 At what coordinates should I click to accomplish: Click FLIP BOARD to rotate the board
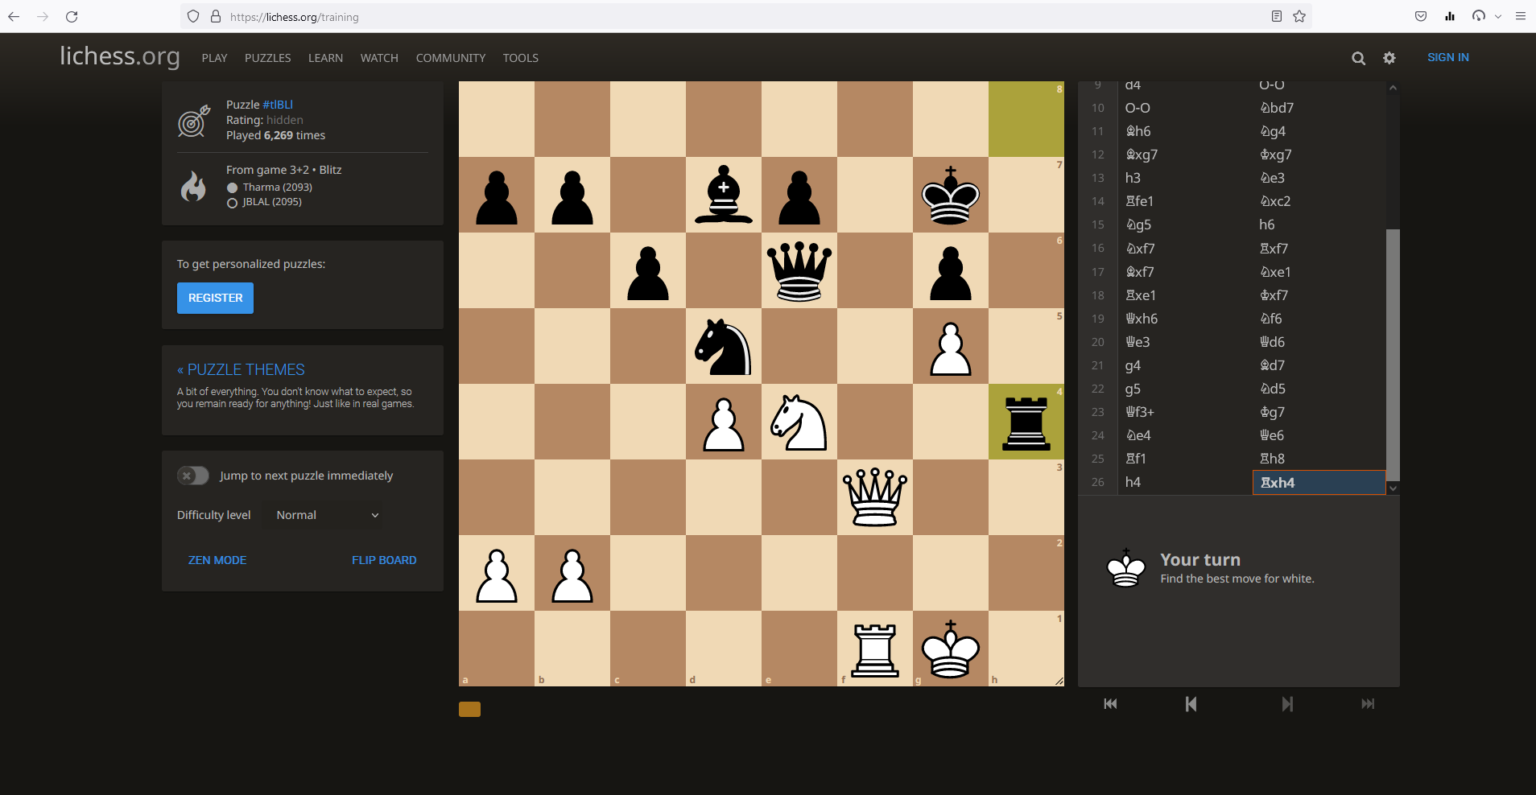(x=384, y=559)
